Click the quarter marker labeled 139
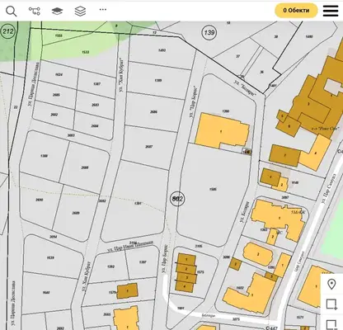 209,33
